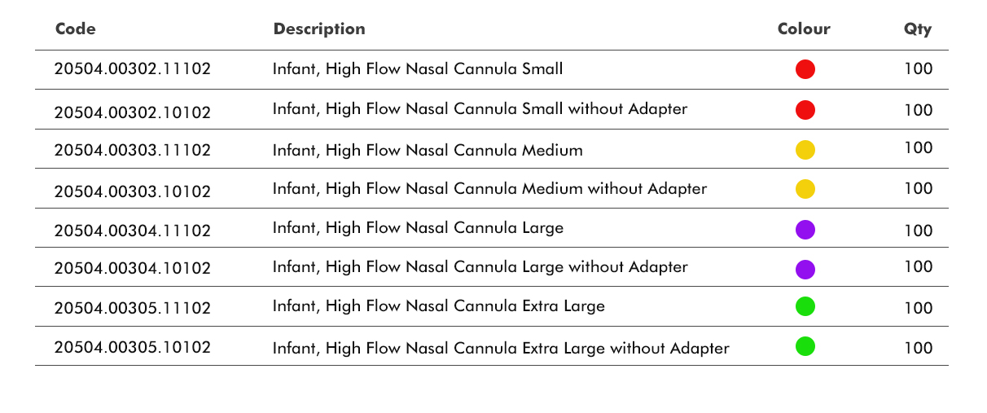Click yellow dot for Medium without Adapter

[805, 189]
